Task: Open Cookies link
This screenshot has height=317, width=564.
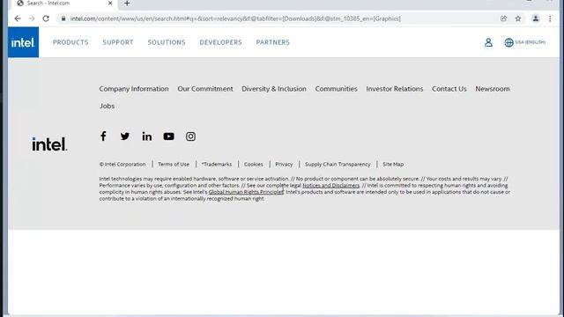Action: [x=253, y=165]
